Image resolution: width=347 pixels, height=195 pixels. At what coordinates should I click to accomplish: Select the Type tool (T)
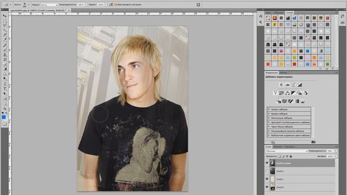click(x=4, y=89)
